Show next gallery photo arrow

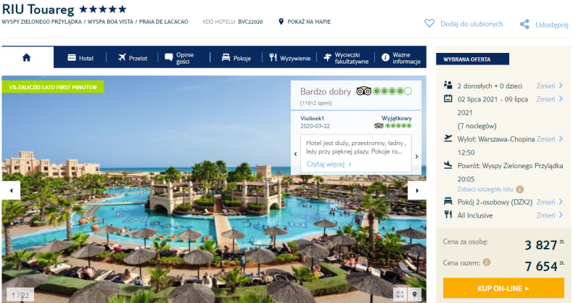[x=417, y=191]
